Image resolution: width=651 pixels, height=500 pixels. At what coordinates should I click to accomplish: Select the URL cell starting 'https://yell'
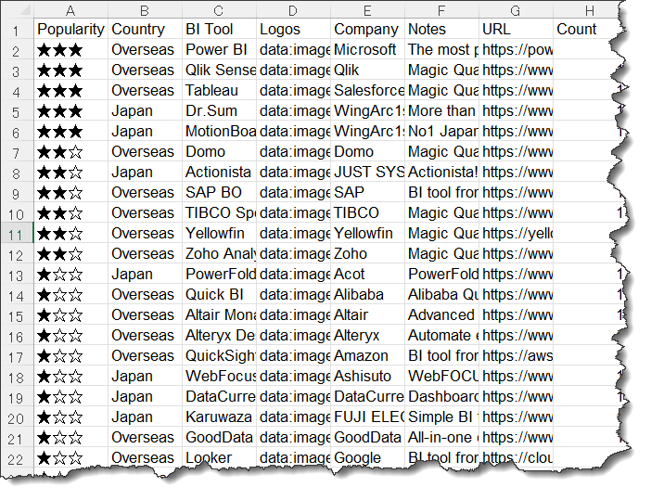pyautogui.click(x=516, y=234)
